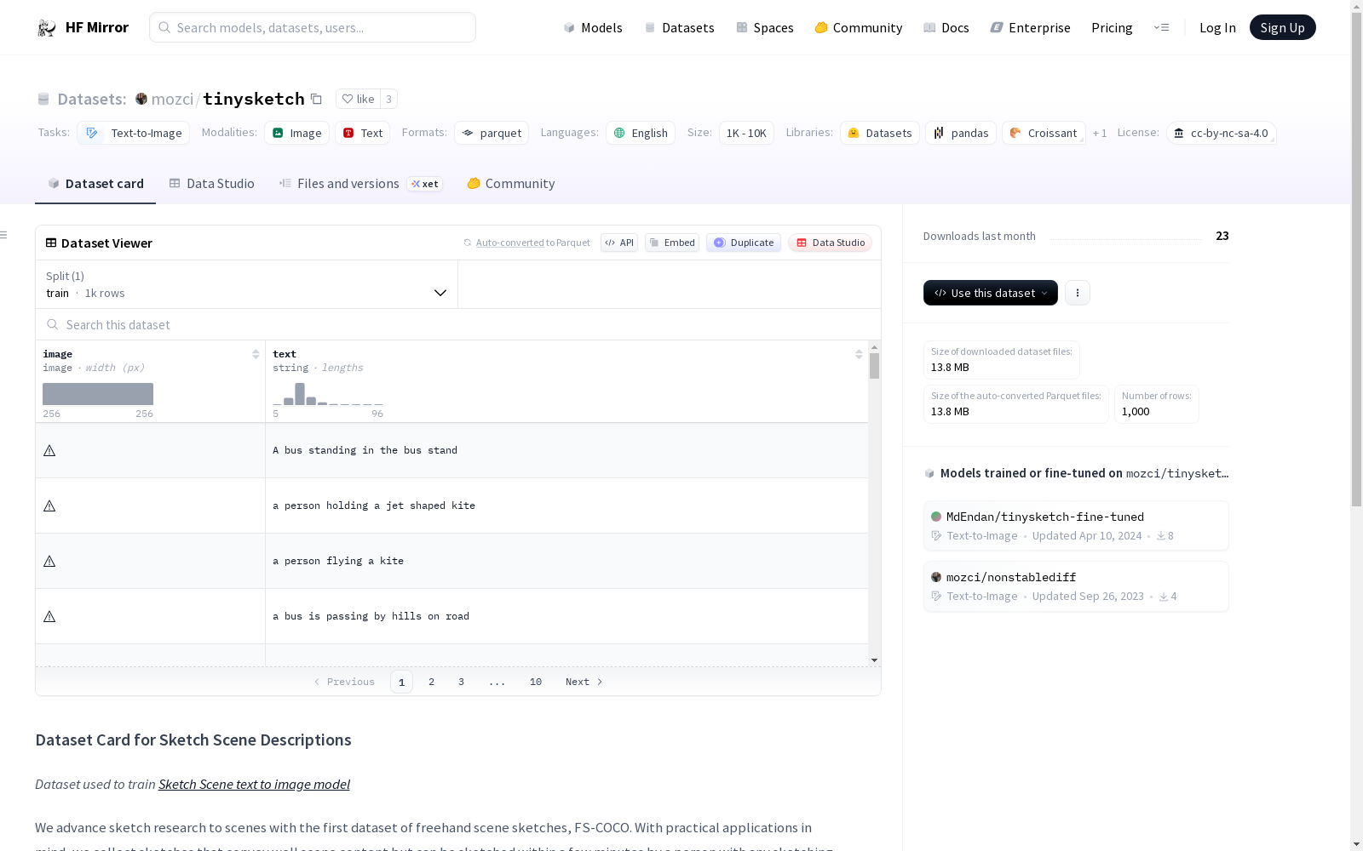The height and width of the screenshot is (851, 1363).
Task: Follow the Sketch Scene text to image model link
Action: (x=254, y=784)
